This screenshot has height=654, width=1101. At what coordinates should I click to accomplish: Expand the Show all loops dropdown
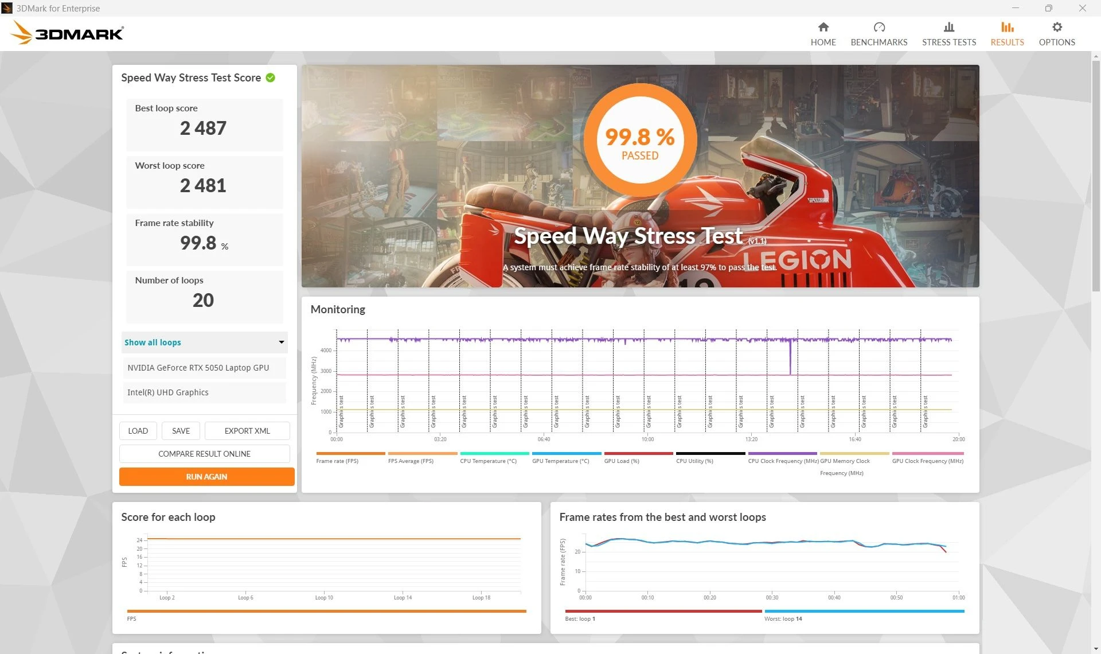coord(204,342)
